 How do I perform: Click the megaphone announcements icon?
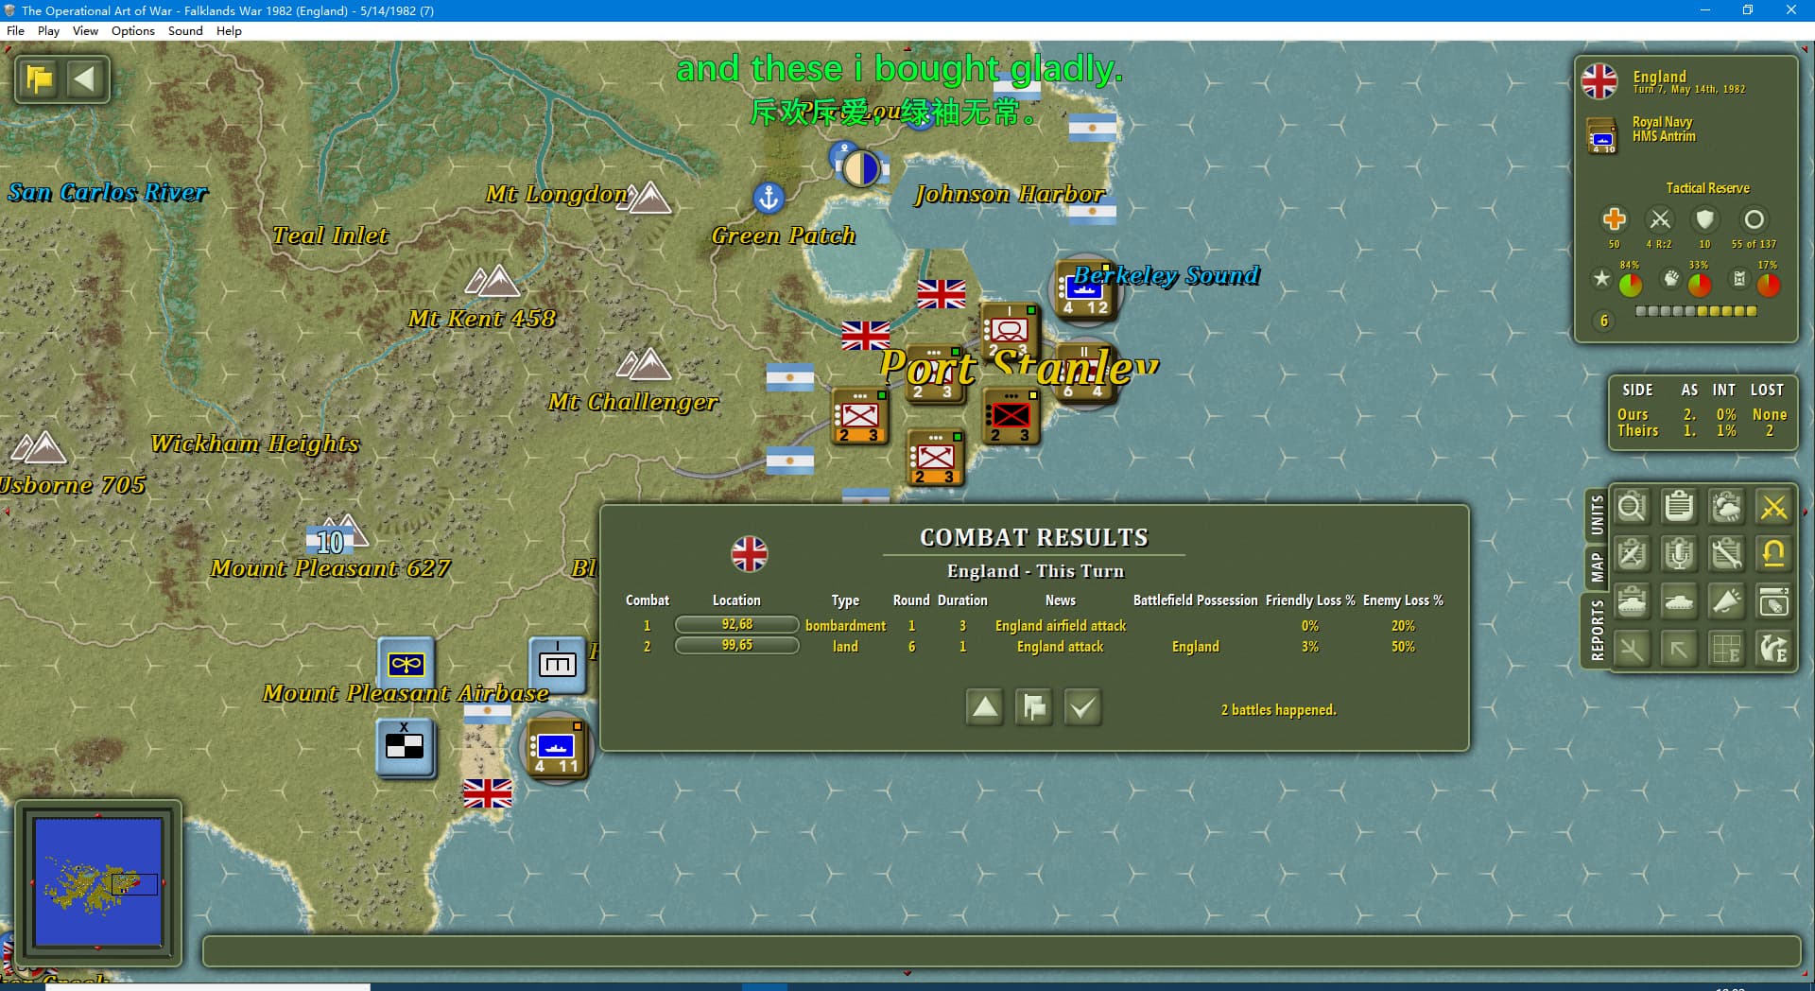click(1726, 601)
